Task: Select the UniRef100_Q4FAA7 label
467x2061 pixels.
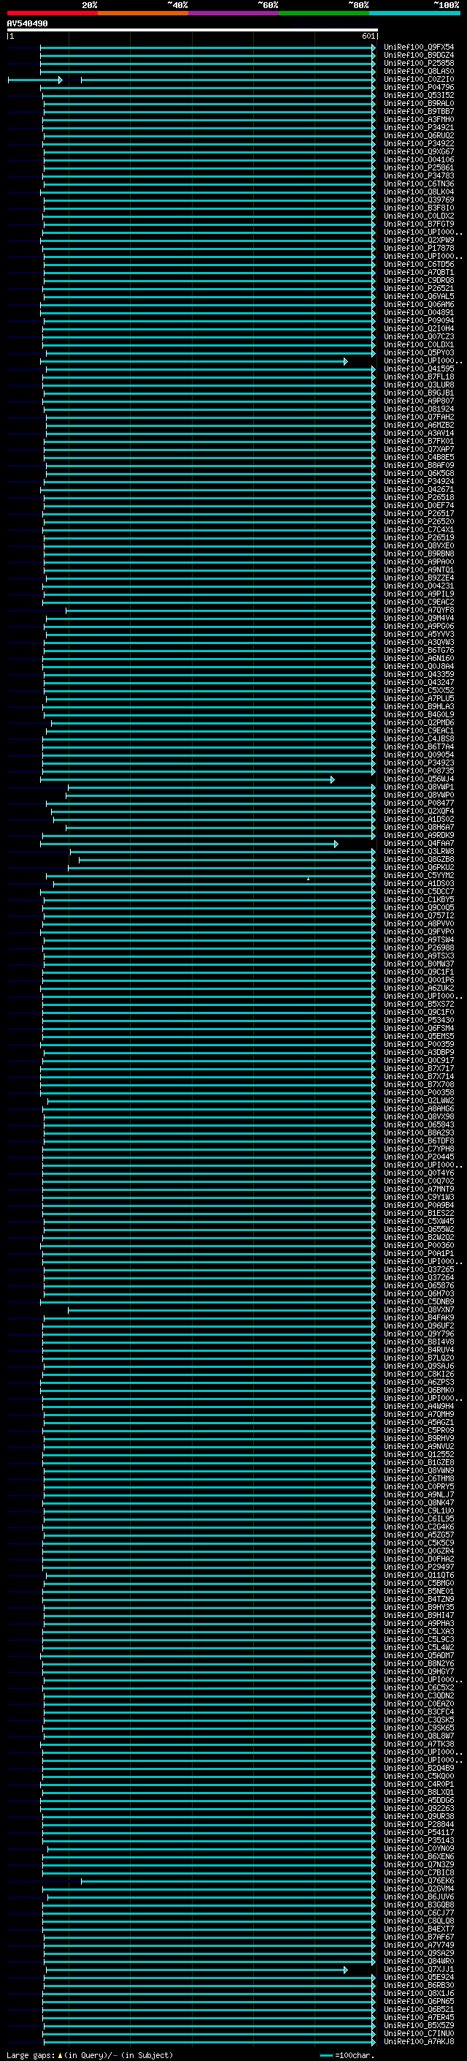Action: [x=418, y=843]
